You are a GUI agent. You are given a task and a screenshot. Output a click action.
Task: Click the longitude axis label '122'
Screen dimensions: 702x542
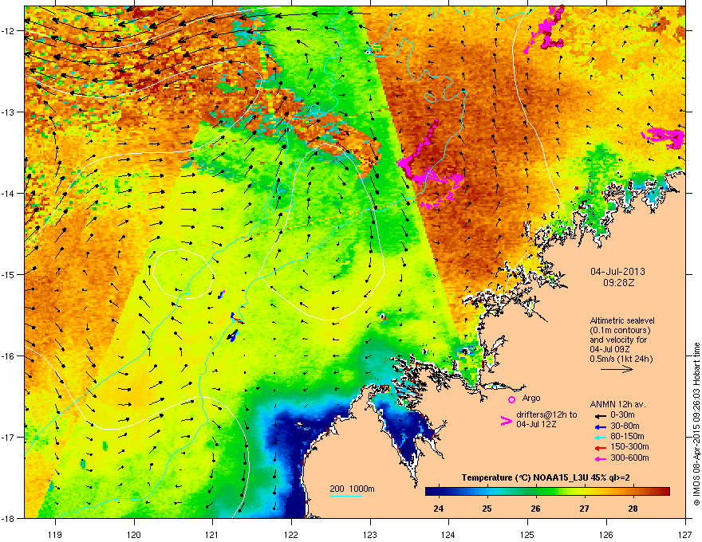click(291, 534)
